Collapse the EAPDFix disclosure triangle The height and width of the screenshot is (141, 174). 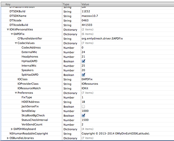tap(12, 34)
